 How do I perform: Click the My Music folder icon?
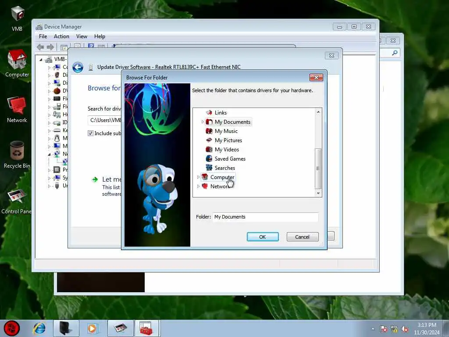tap(209, 131)
